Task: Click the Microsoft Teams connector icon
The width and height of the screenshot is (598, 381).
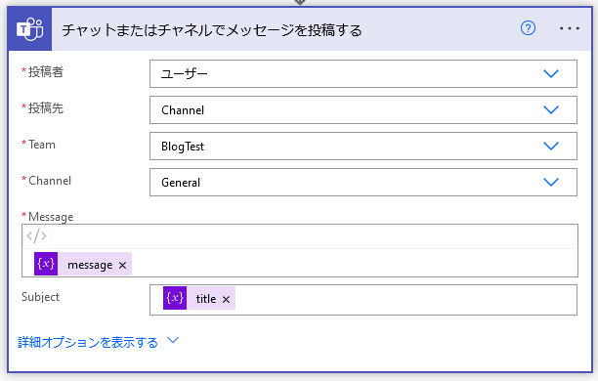Action: (29, 29)
